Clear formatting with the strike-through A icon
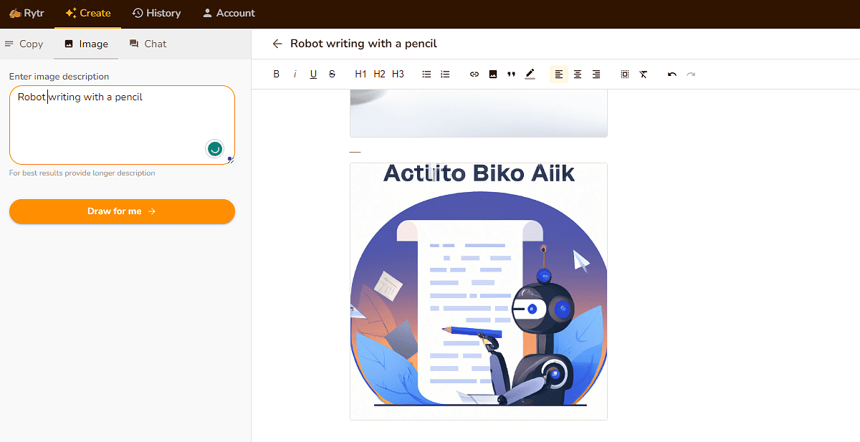860x442 pixels. (x=644, y=74)
